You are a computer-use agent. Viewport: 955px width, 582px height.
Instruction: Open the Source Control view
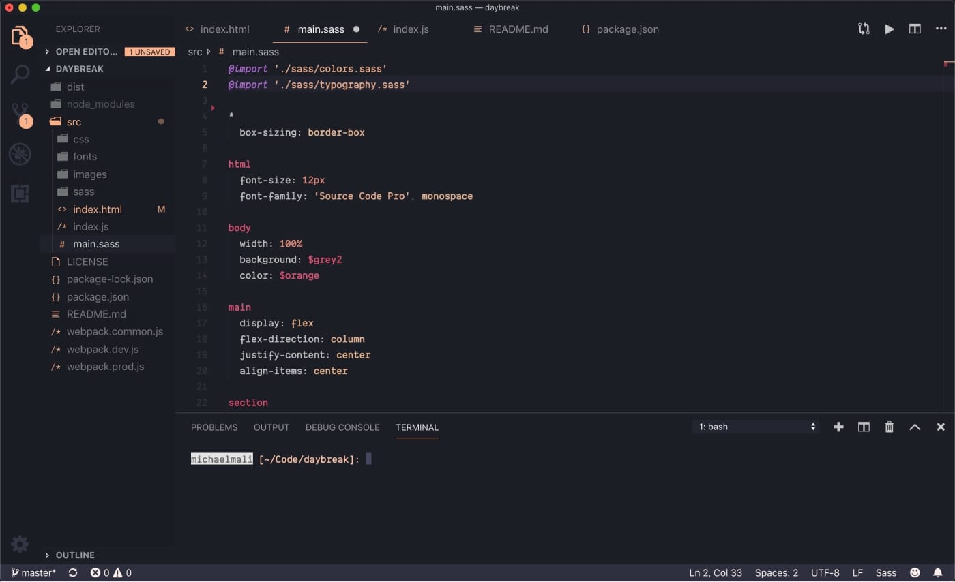click(20, 114)
